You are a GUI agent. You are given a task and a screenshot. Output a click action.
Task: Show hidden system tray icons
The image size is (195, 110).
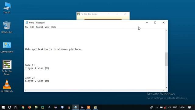point(157,107)
